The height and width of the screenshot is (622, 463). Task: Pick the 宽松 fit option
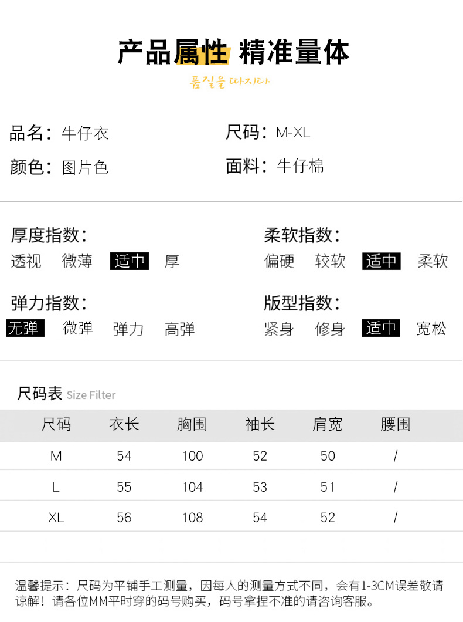(431, 329)
